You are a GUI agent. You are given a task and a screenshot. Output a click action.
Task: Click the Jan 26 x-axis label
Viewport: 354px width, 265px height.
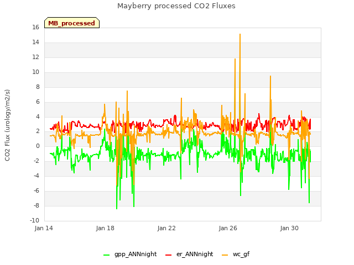[x=228, y=228]
